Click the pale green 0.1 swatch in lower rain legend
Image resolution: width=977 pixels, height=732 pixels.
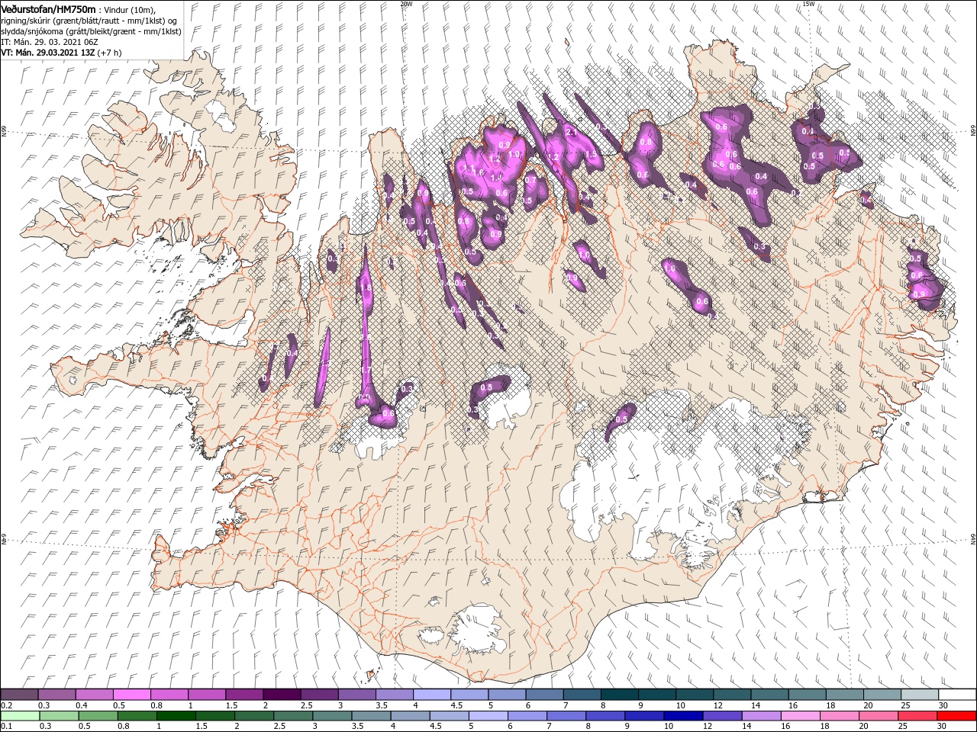20,716
